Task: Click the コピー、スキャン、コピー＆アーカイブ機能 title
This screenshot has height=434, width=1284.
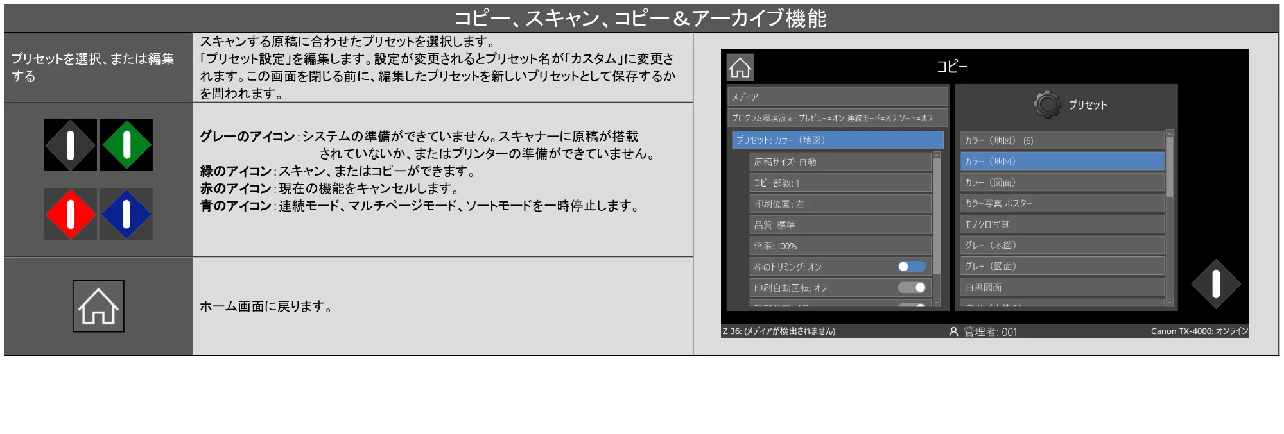Action: click(641, 19)
